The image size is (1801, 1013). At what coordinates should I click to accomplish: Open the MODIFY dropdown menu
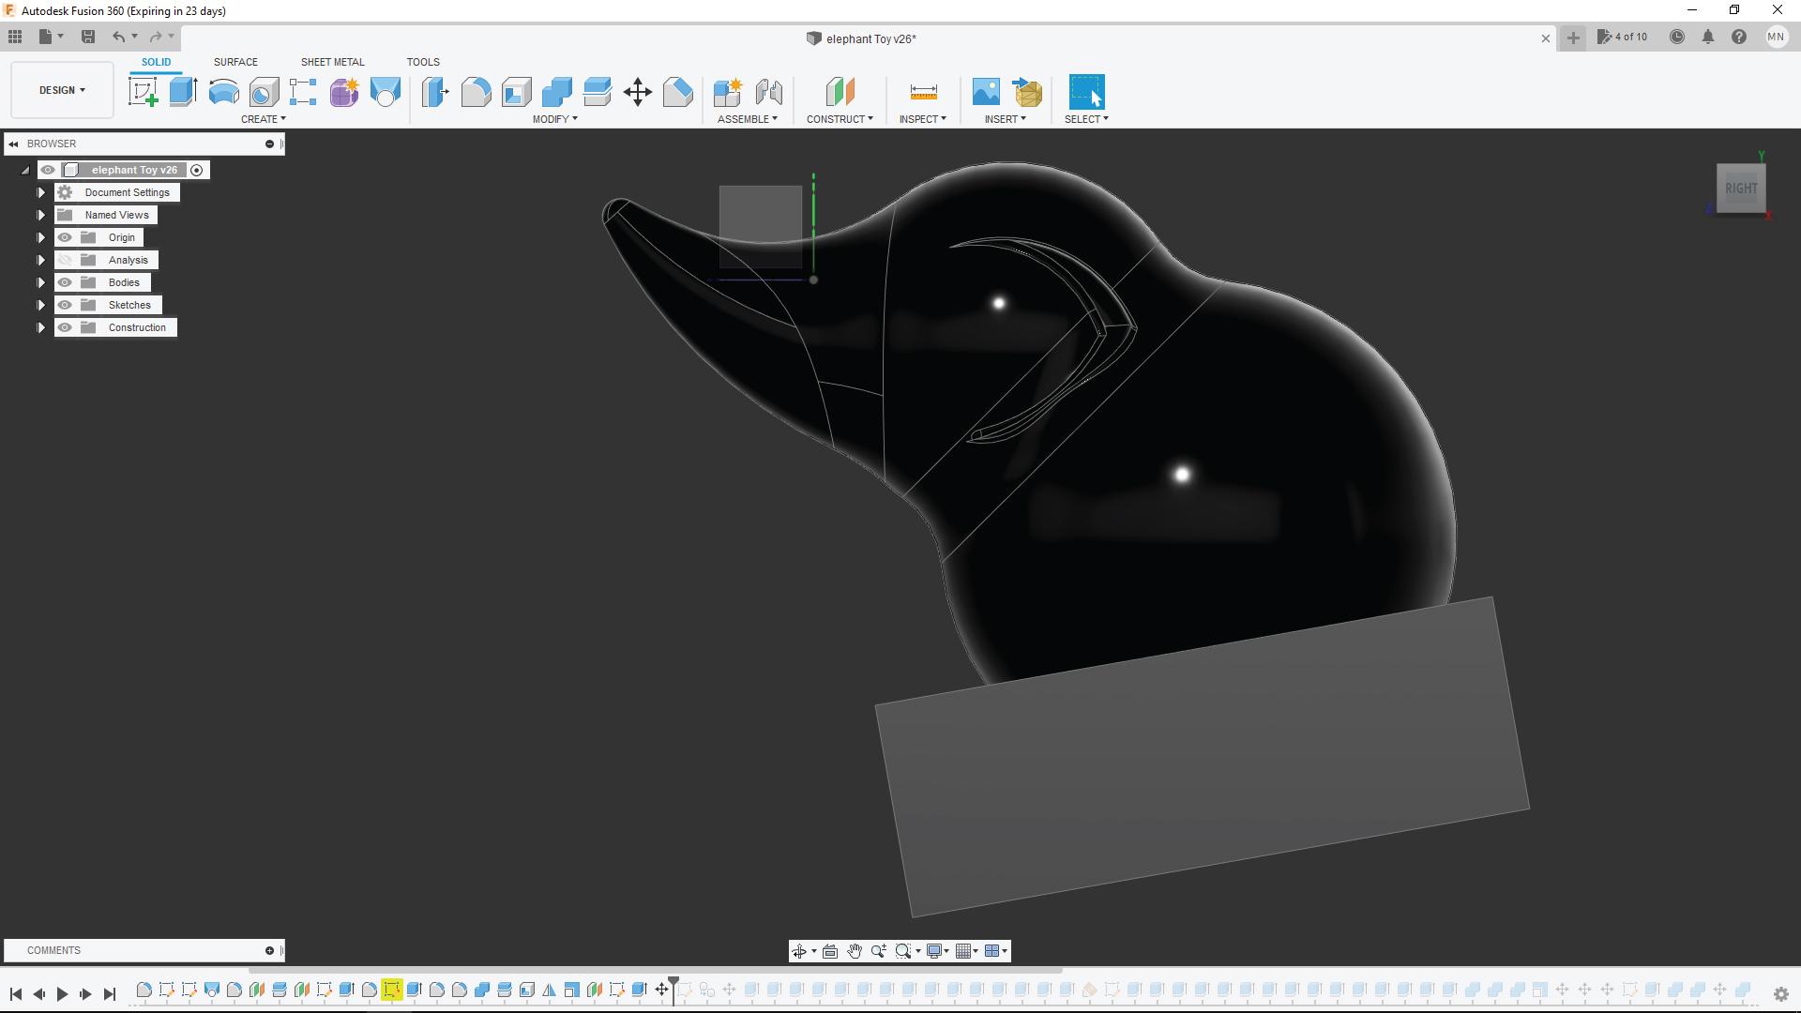554,119
